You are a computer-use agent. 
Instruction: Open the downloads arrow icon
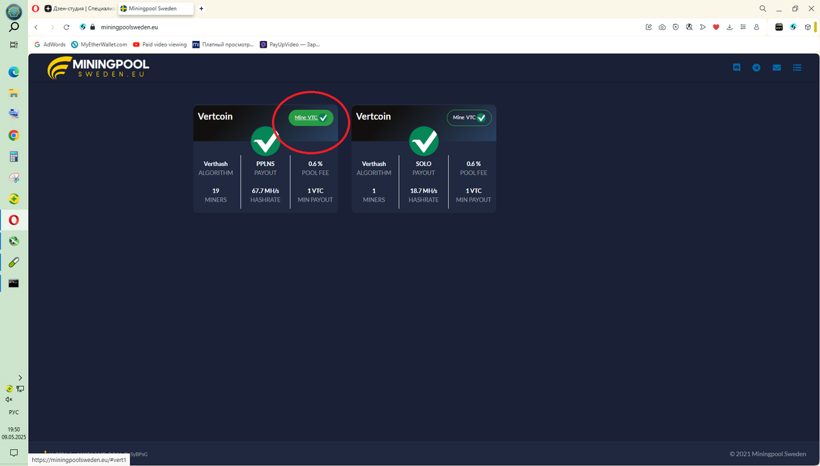730,27
